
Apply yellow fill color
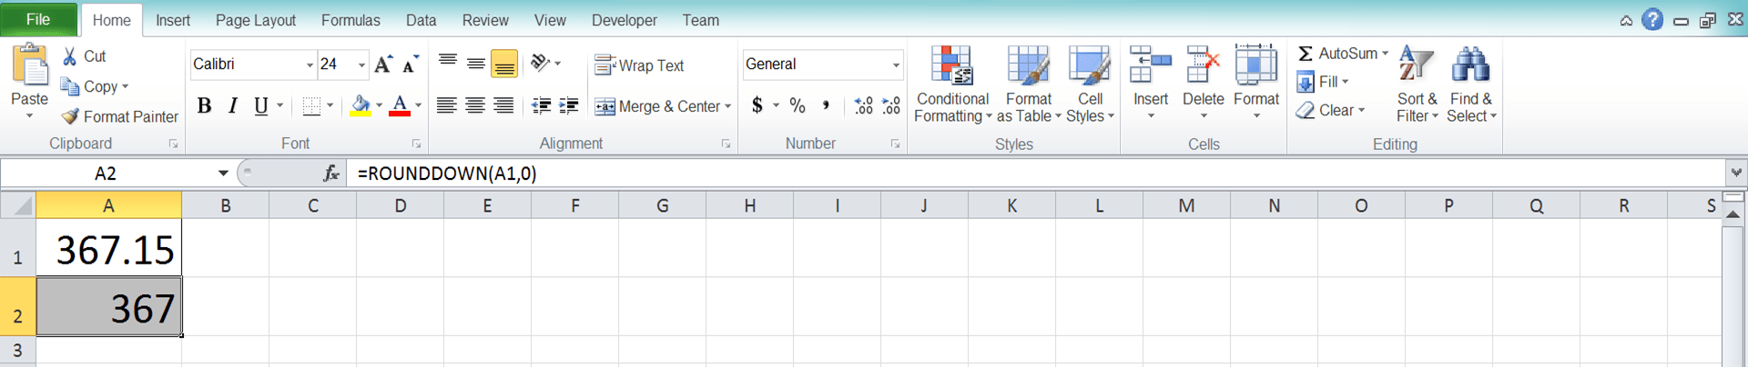pyautogui.click(x=361, y=106)
